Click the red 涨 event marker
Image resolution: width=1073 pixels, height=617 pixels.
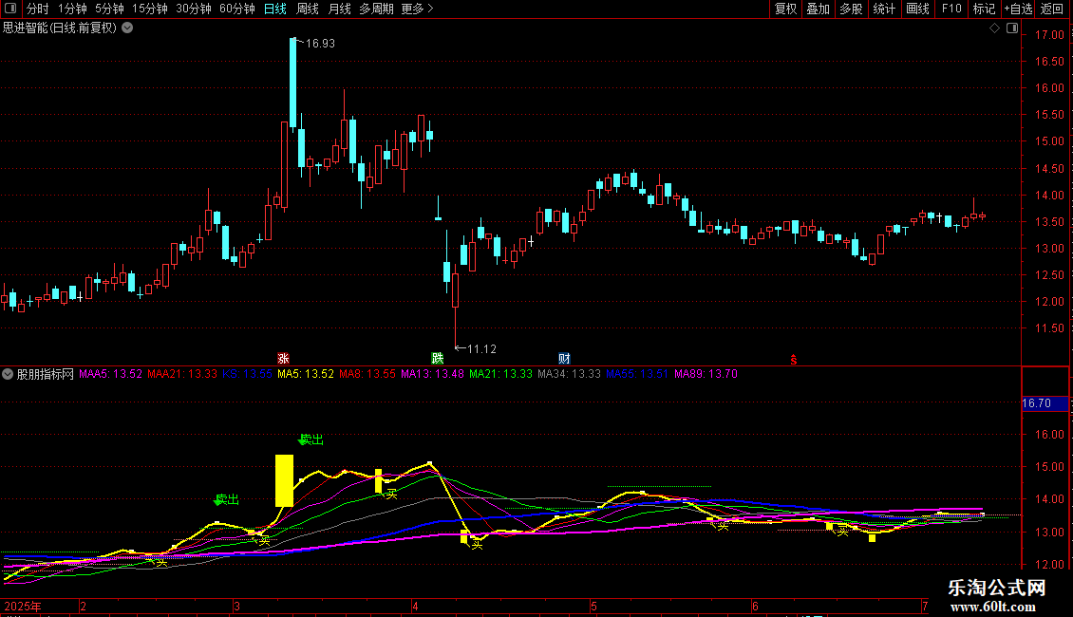click(283, 359)
